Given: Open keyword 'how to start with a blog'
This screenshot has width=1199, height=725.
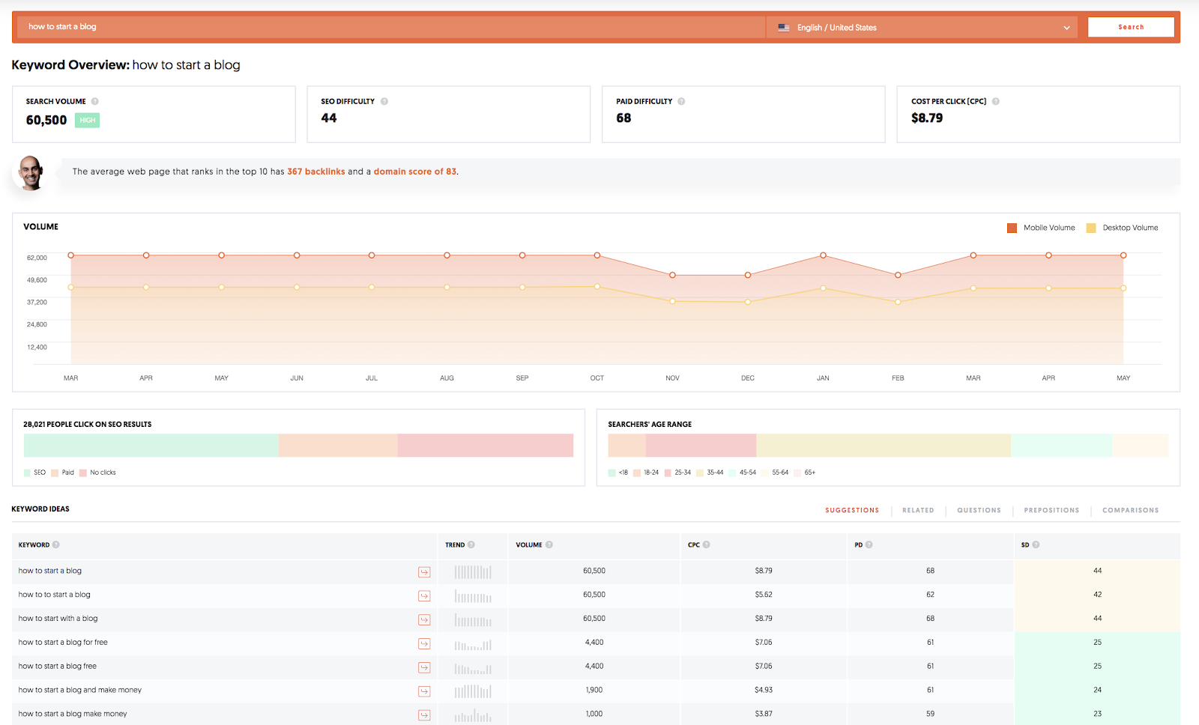Looking at the screenshot, I should click(x=58, y=618).
